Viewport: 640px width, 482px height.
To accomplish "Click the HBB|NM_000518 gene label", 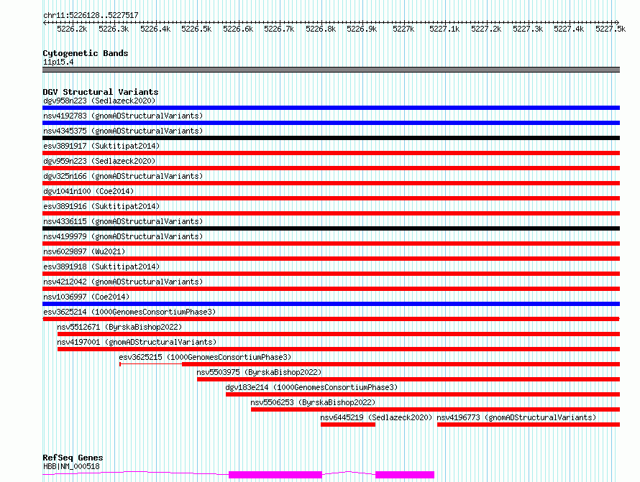I will click(71, 466).
